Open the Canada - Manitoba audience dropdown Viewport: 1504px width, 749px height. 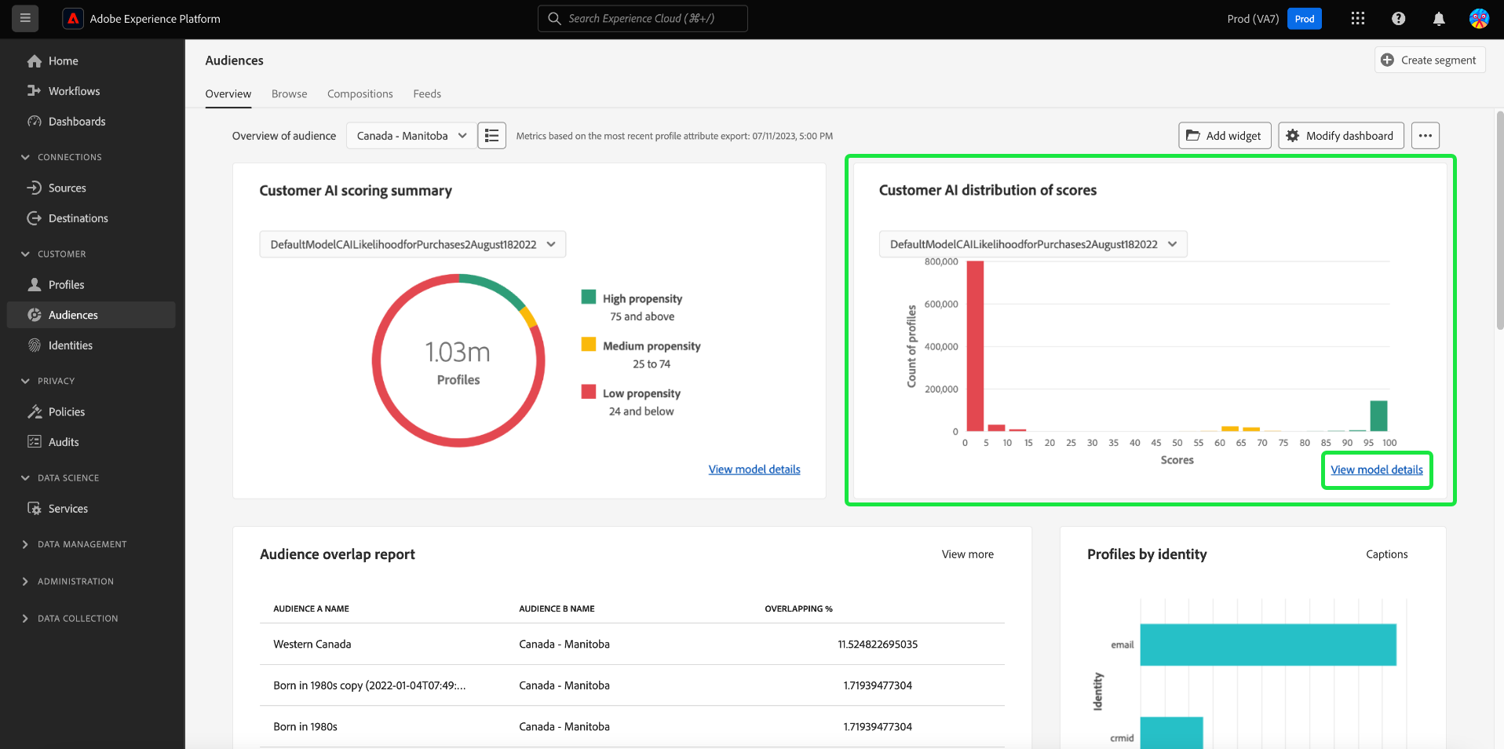411,136
